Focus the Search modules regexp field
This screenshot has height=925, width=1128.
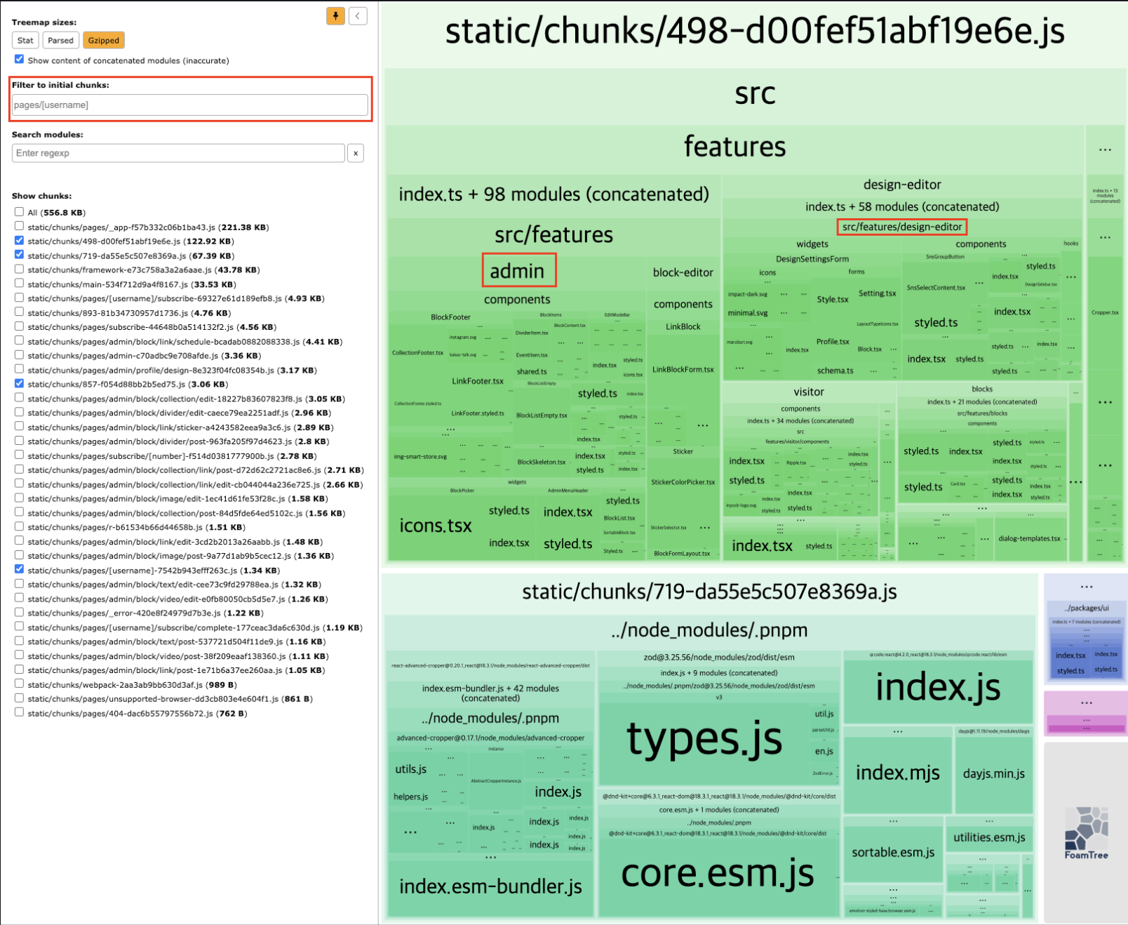[x=178, y=153]
